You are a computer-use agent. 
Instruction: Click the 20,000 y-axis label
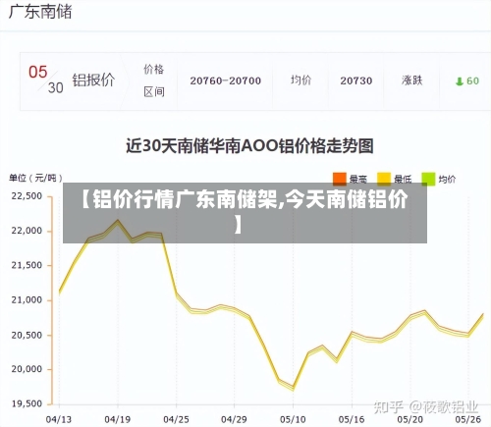point(27,369)
